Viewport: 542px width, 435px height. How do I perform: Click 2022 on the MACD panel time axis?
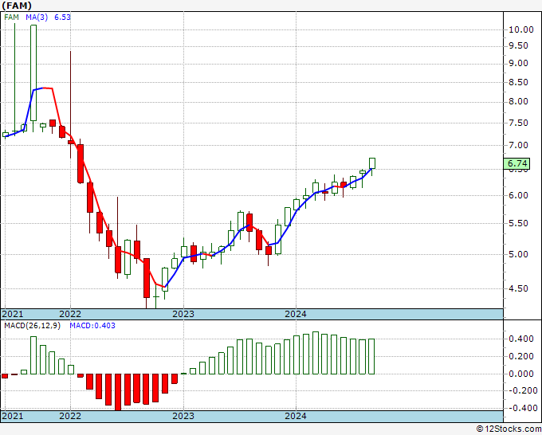(x=70, y=416)
